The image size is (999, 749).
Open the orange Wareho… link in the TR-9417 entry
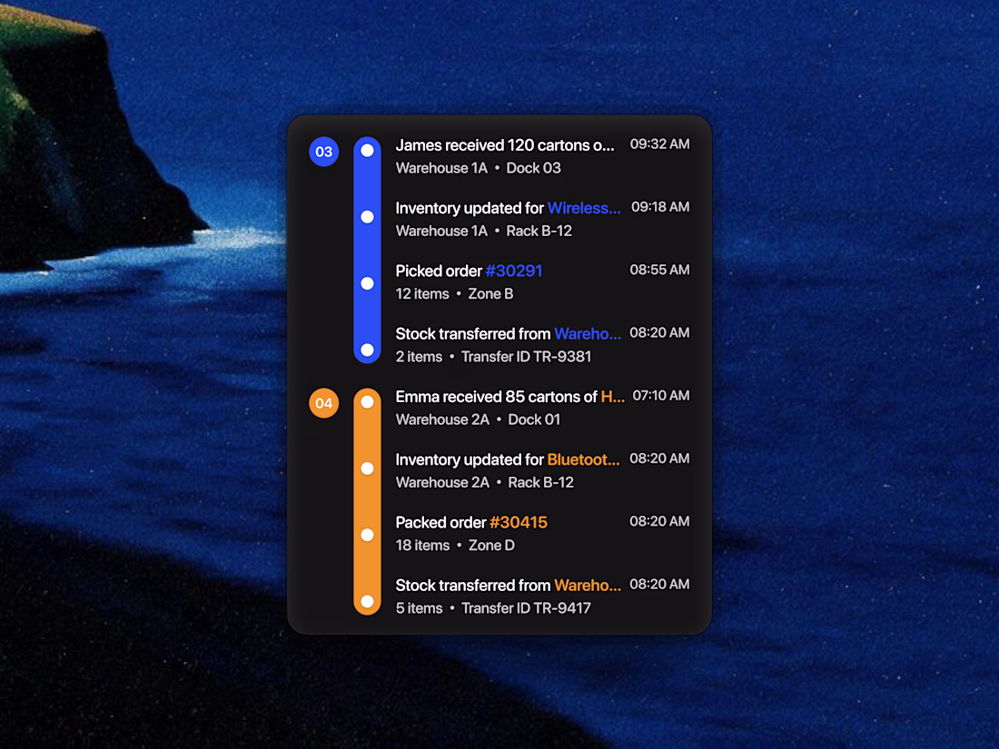click(x=588, y=586)
